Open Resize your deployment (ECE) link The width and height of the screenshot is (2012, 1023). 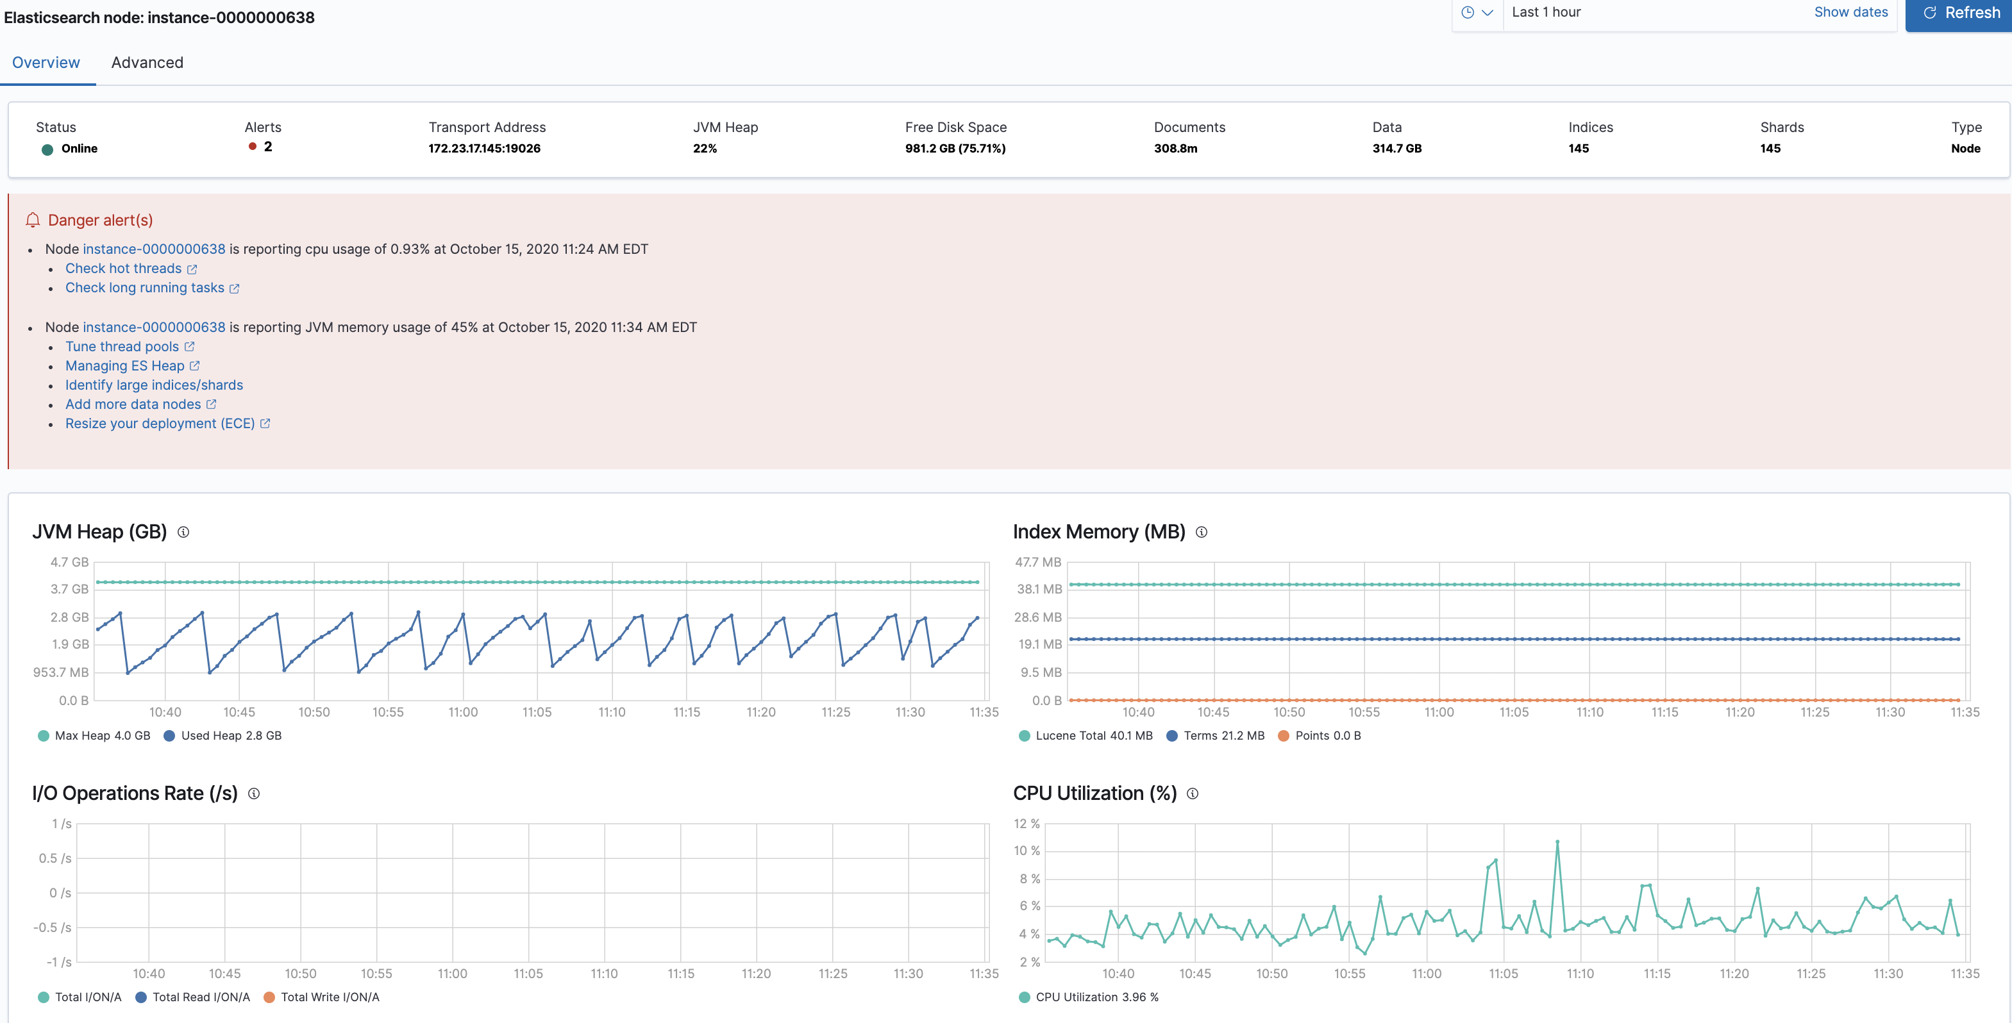[160, 423]
